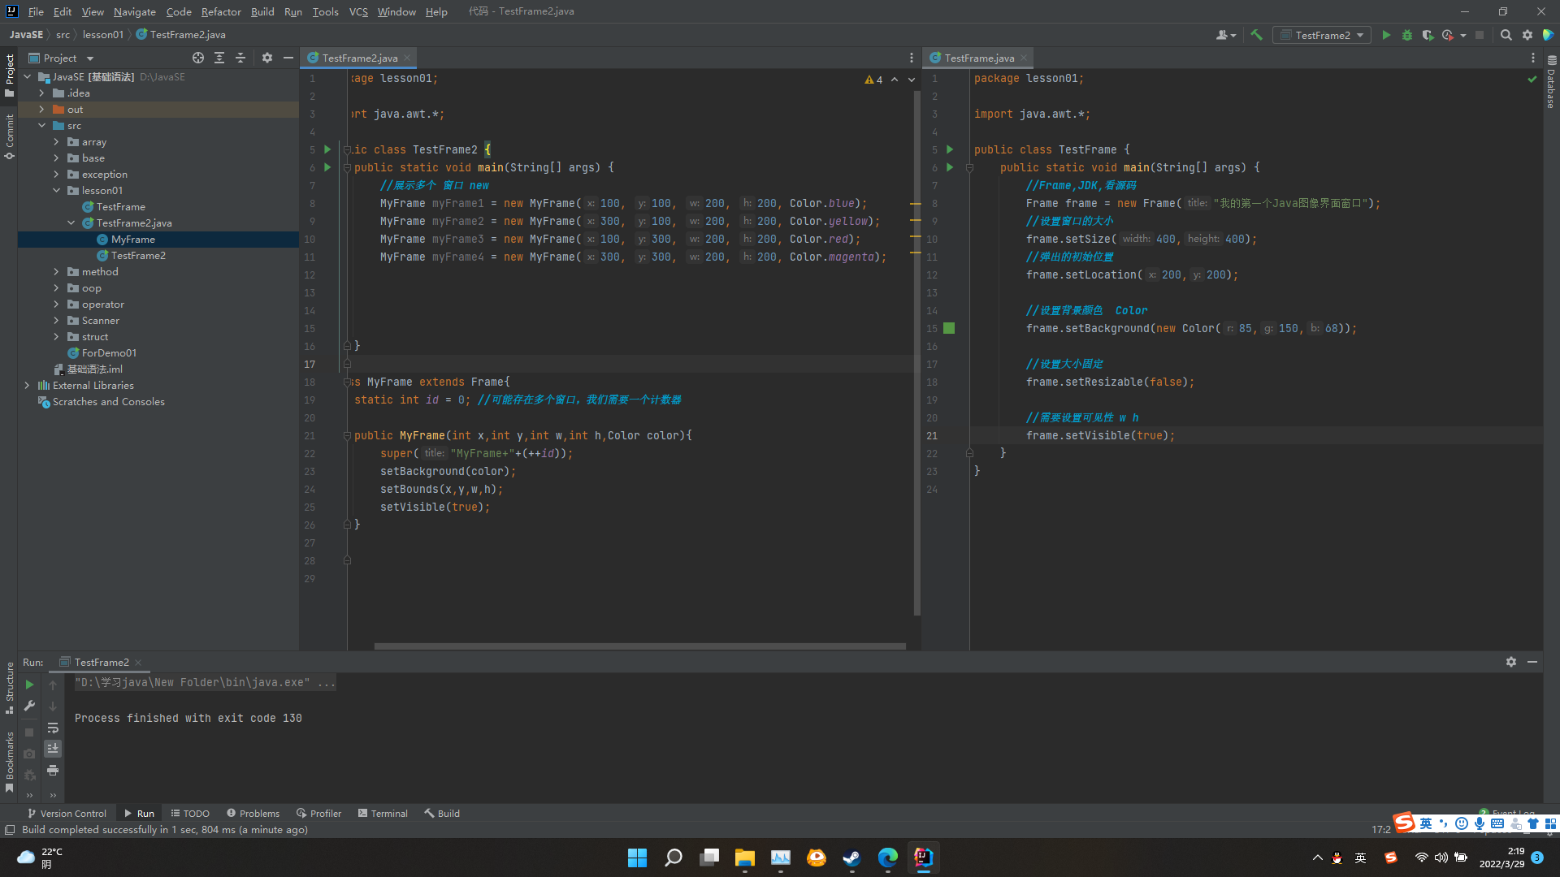
Task: Click the Debug bug icon in toolbar
Action: (1407, 35)
